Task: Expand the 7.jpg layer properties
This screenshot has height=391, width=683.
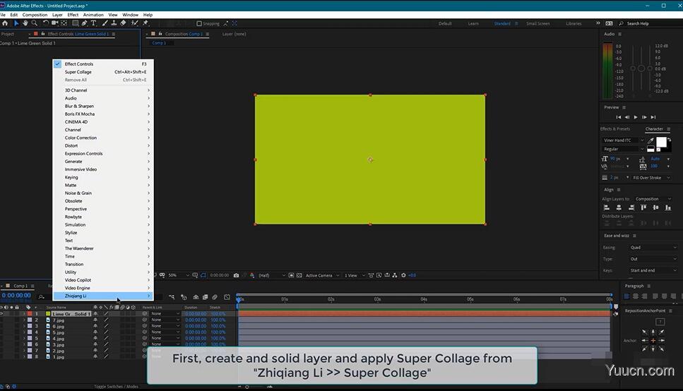Action: click(x=24, y=320)
